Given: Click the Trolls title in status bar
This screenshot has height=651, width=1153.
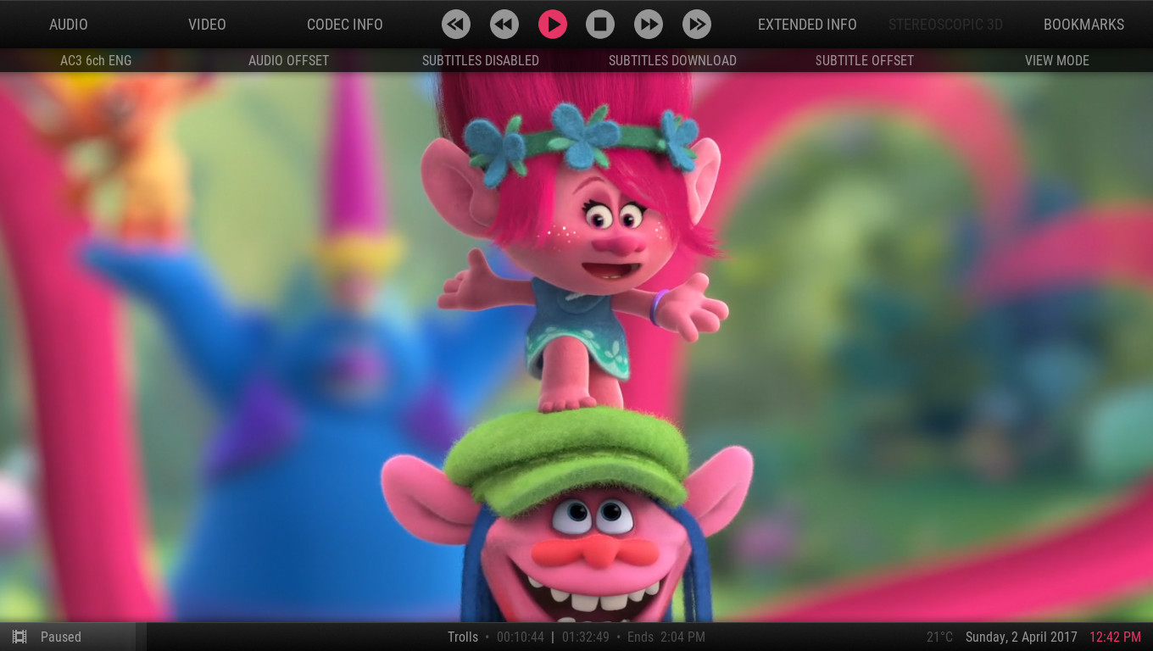Looking at the screenshot, I should [x=463, y=637].
